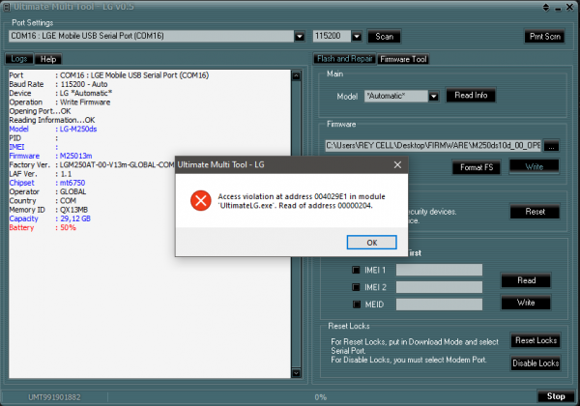The width and height of the screenshot is (580, 406).
Task: Click the Prnt Scrn button
Action: click(544, 36)
